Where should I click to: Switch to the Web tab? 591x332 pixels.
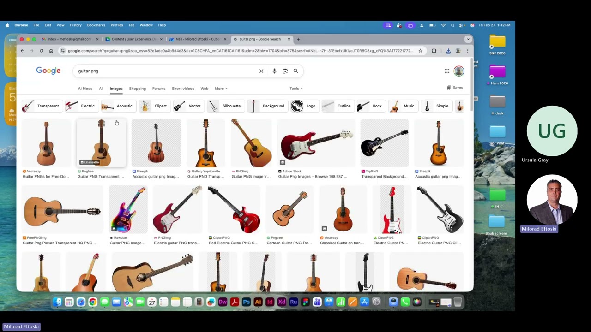pos(205,89)
